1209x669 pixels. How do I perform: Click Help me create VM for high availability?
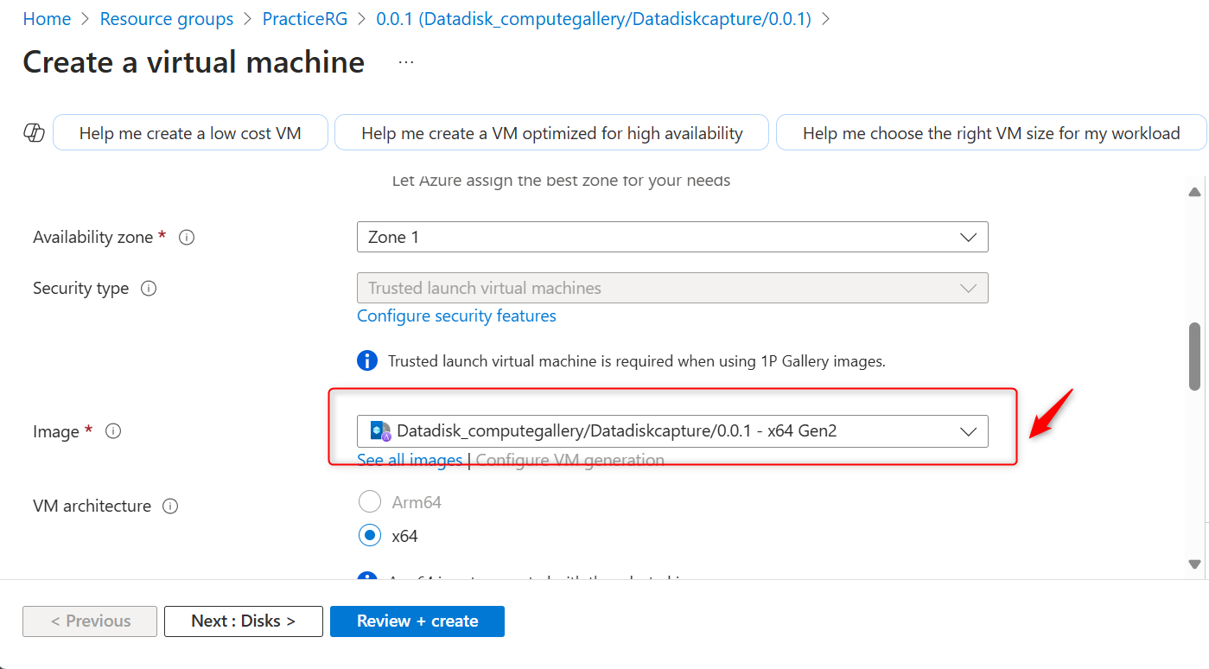(x=551, y=133)
